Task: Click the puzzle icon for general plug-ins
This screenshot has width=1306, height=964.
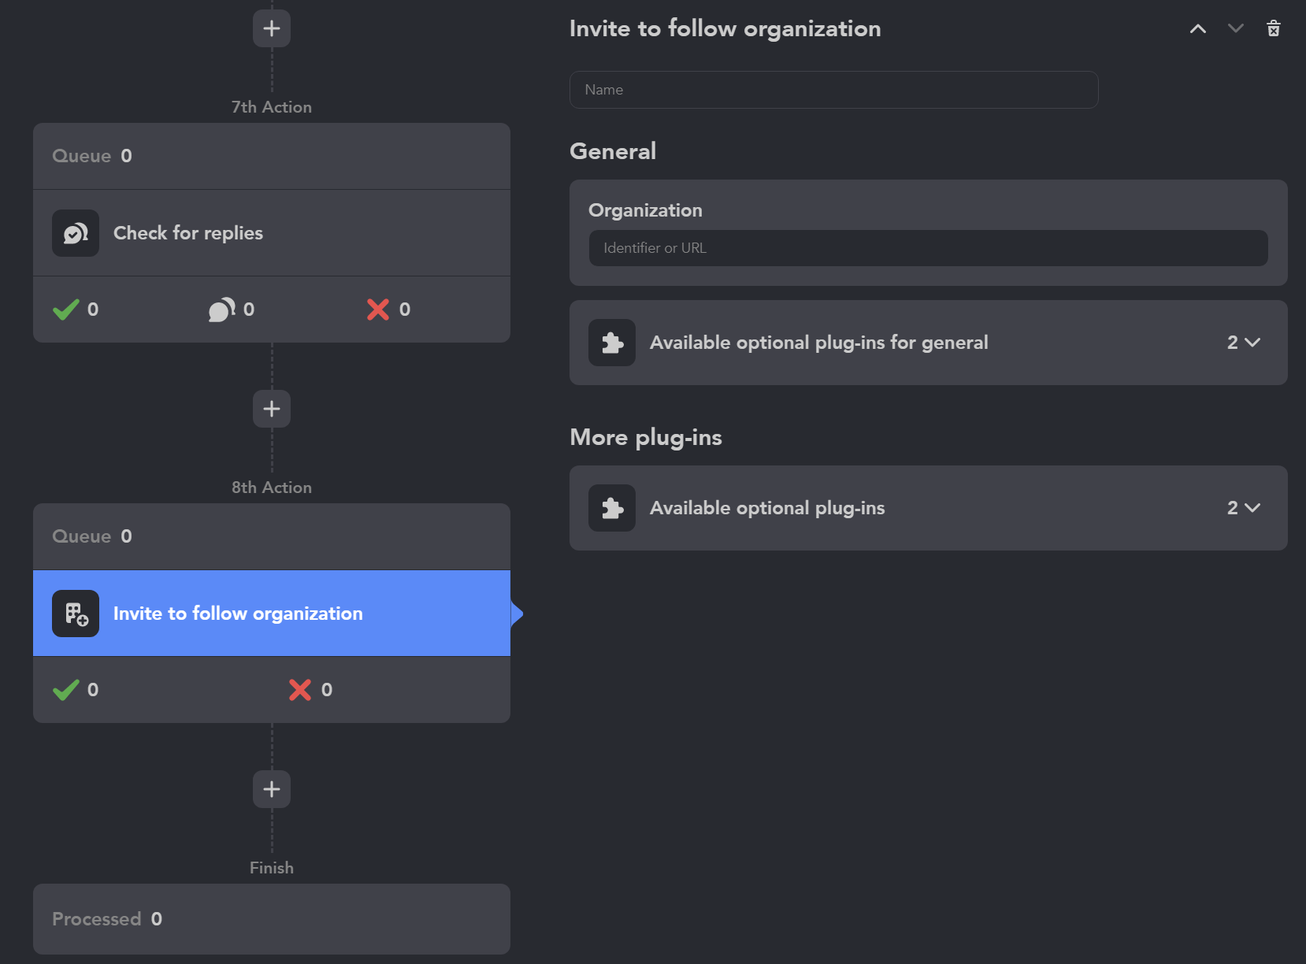Action: click(x=612, y=343)
